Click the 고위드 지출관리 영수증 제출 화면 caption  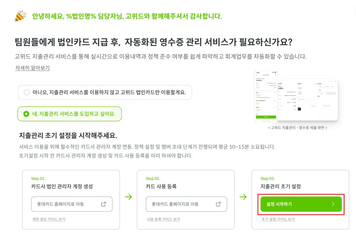[x=297, y=128]
